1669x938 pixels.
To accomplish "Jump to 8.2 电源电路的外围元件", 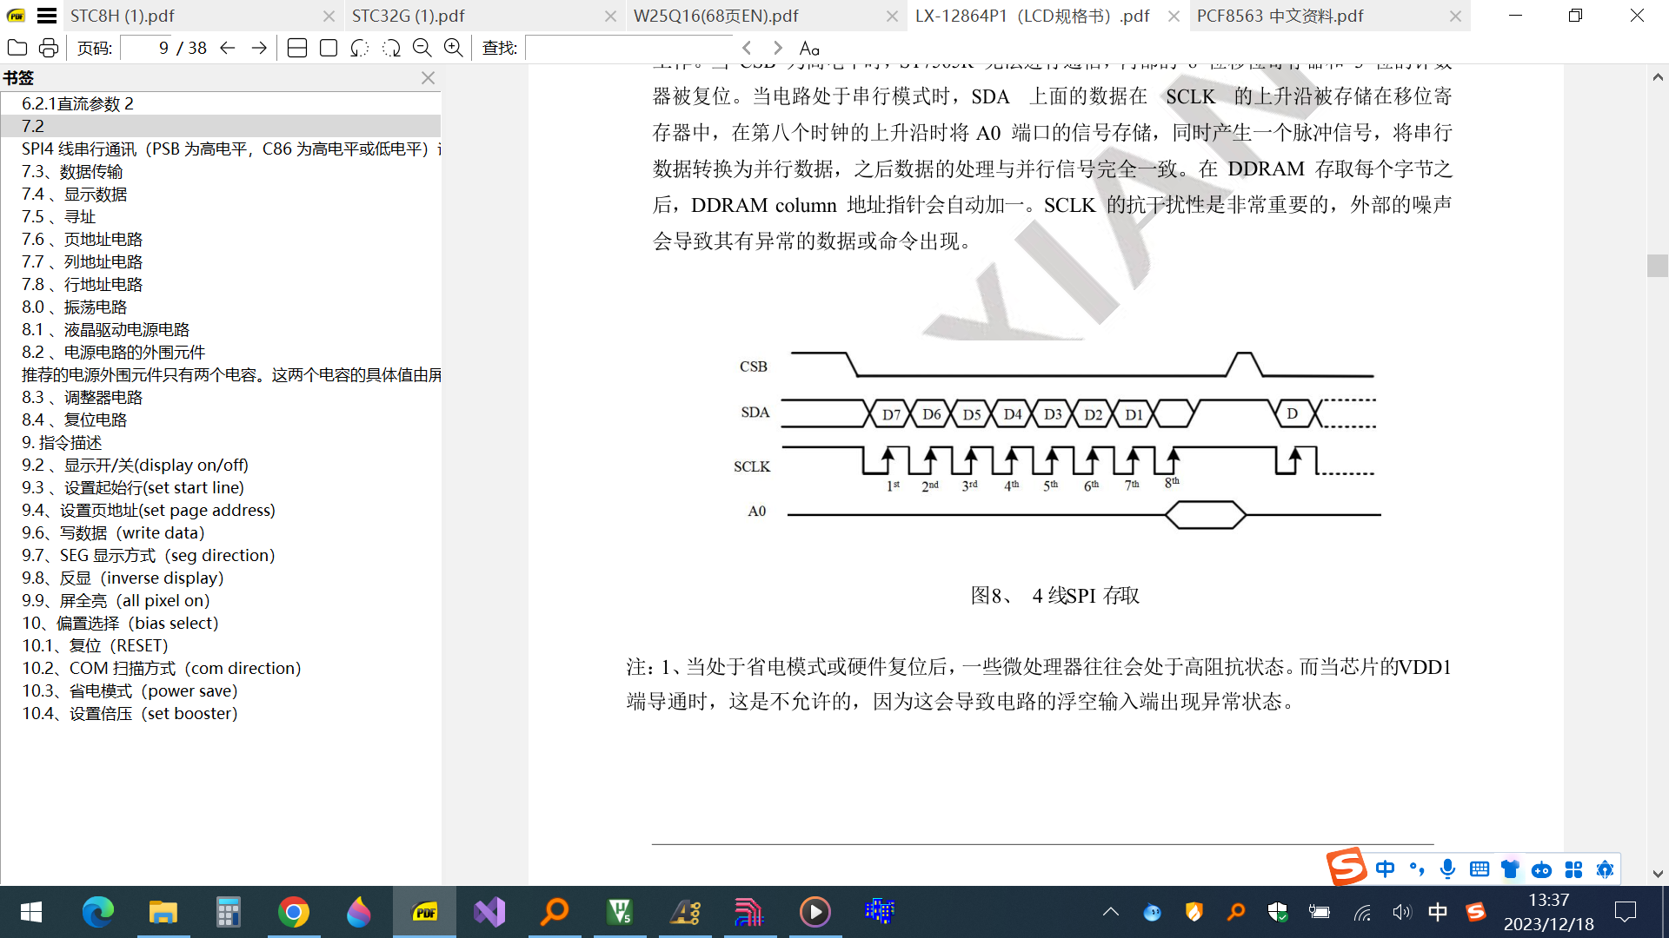I will [221, 352].
